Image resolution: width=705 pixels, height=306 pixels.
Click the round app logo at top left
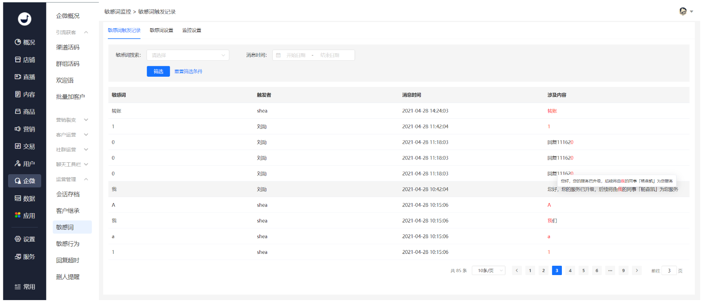25,19
